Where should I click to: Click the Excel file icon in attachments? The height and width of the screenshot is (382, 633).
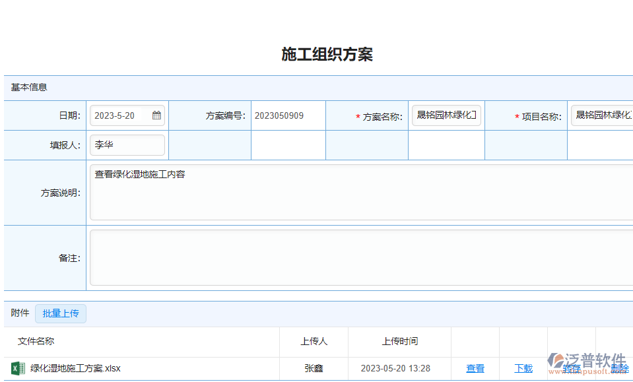18,368
